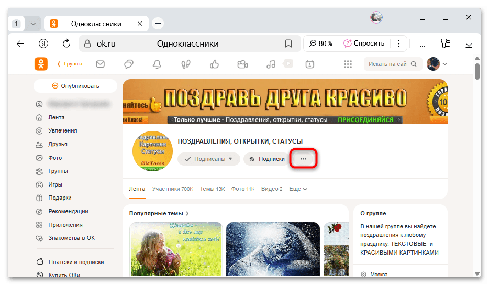This screenshot has width=489, height=285.
Task: Open the profile avatar in the OK header
Action: (433, 64)
